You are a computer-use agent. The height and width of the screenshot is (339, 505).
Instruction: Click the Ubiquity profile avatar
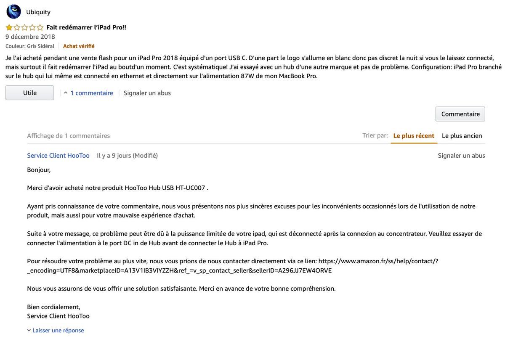(x=13, y=12)
